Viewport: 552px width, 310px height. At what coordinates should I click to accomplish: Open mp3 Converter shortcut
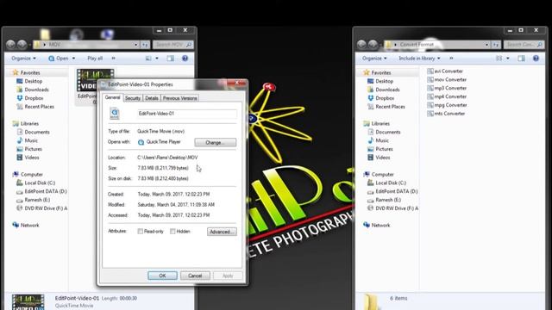pos(447,88)
